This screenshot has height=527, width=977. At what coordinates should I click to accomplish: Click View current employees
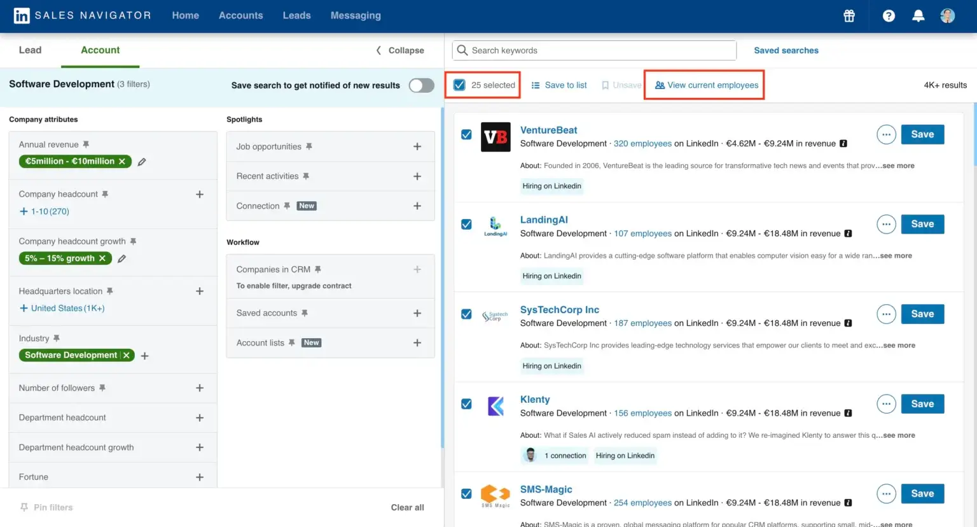tap(707, 85)
